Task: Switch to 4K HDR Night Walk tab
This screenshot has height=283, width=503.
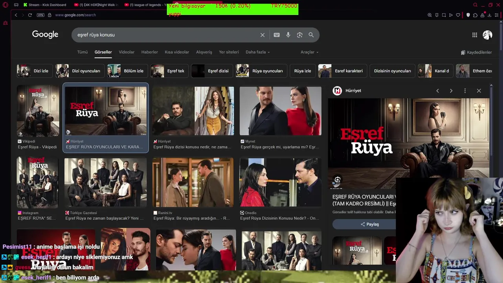Action: click(96, 5)
